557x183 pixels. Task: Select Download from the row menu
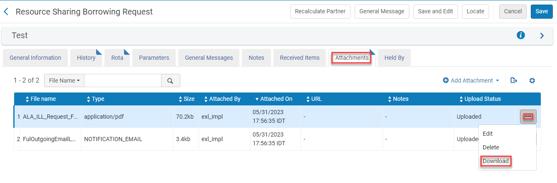[495, 161]
